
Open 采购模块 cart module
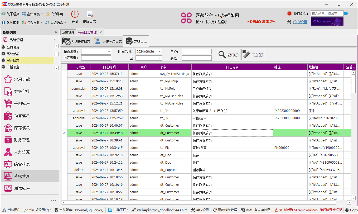point(30,103)
